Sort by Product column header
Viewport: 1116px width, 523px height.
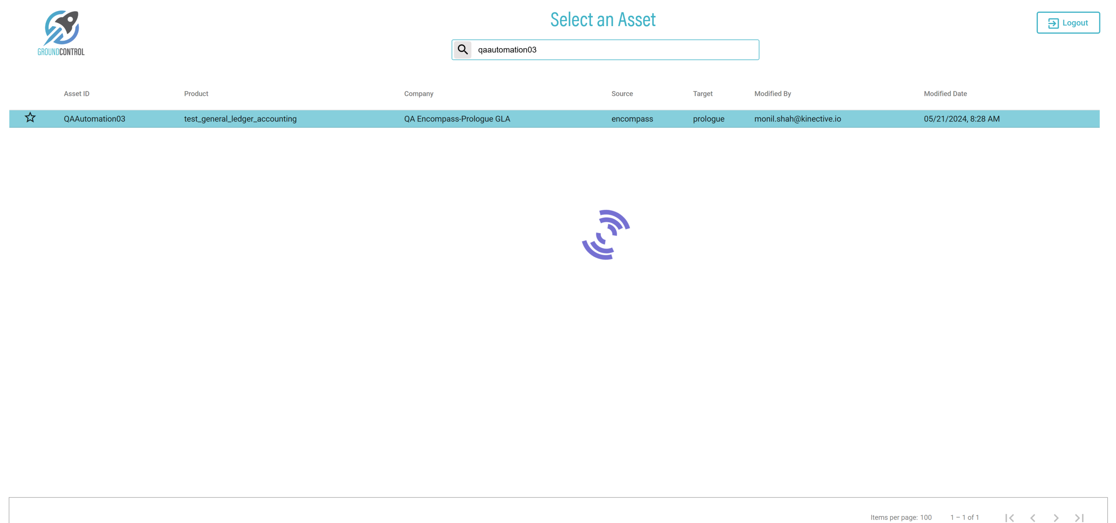196,93
